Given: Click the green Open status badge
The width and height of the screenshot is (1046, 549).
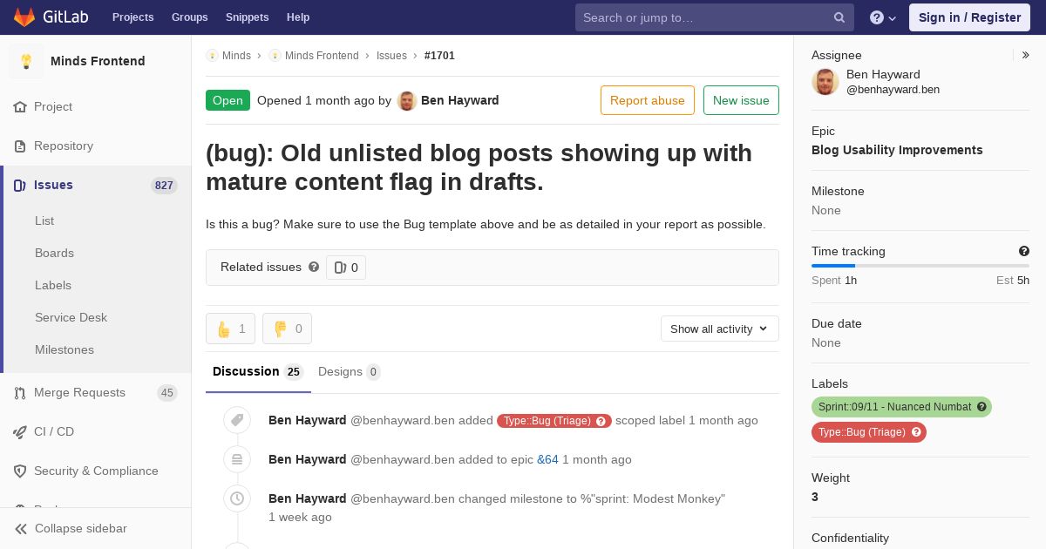Looking at the screenshot, I should coord(228,100).
